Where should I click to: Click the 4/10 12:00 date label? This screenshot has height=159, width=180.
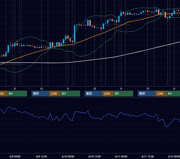(x=94, y=156)
